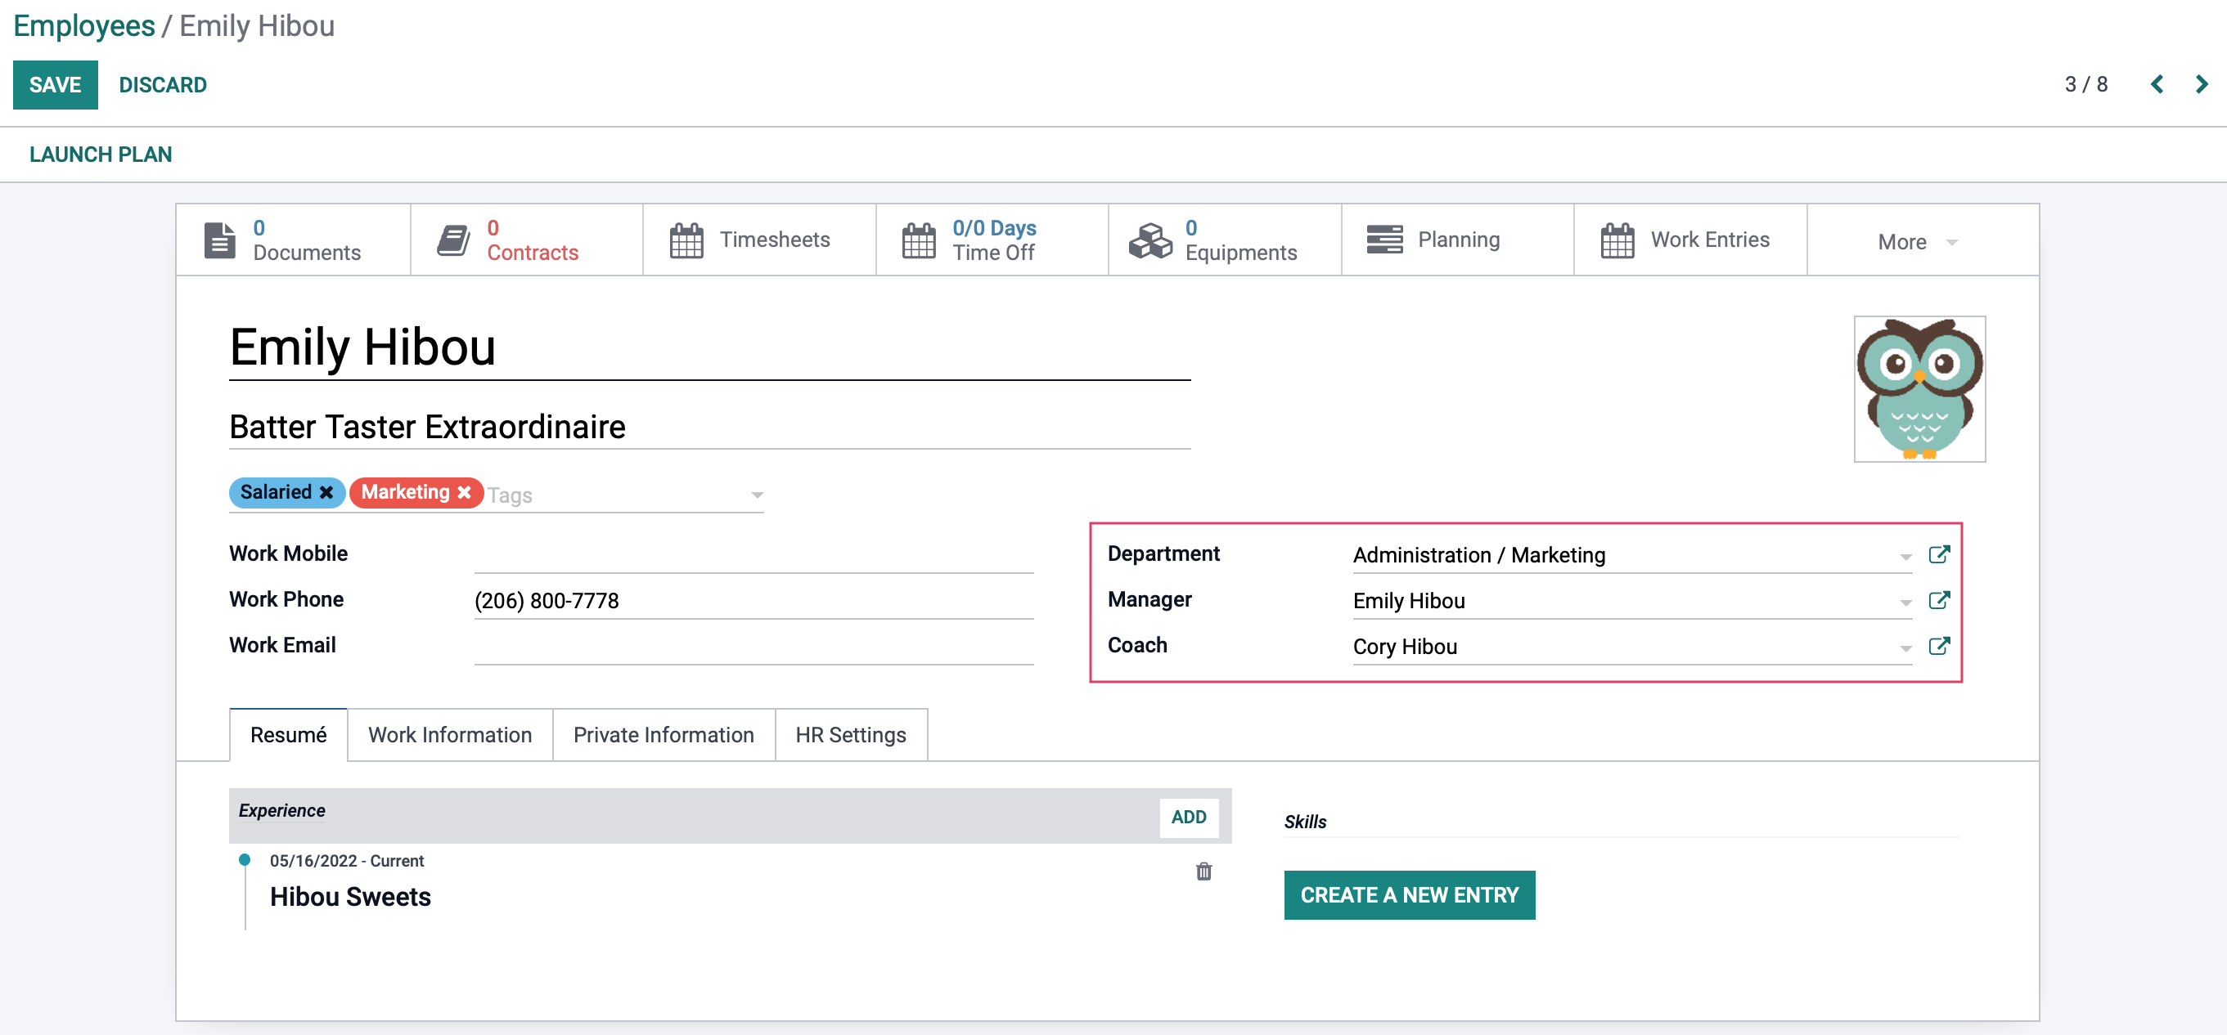Click the Timesheets calendar icon
The width and height of the screenshot is (2227, 1035).
(x=686, y=240)
